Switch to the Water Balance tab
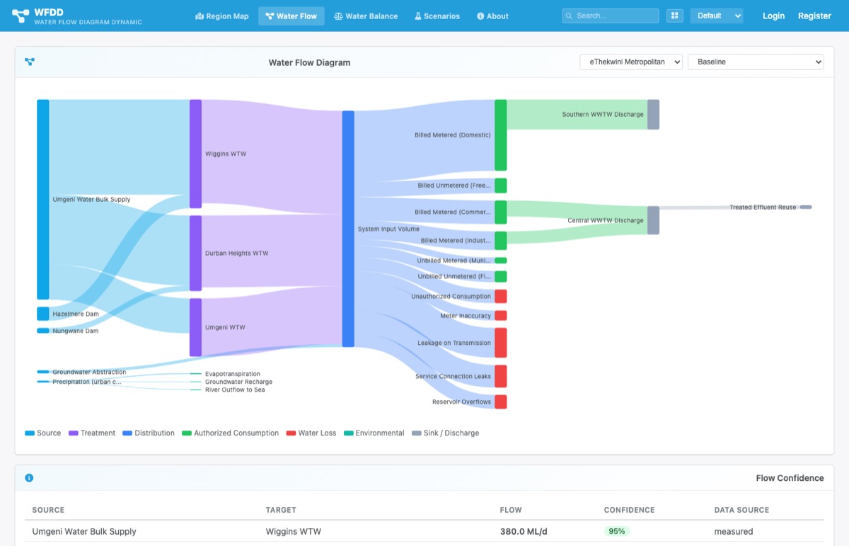Screen dimensions: 849x546 pos(366,16)
